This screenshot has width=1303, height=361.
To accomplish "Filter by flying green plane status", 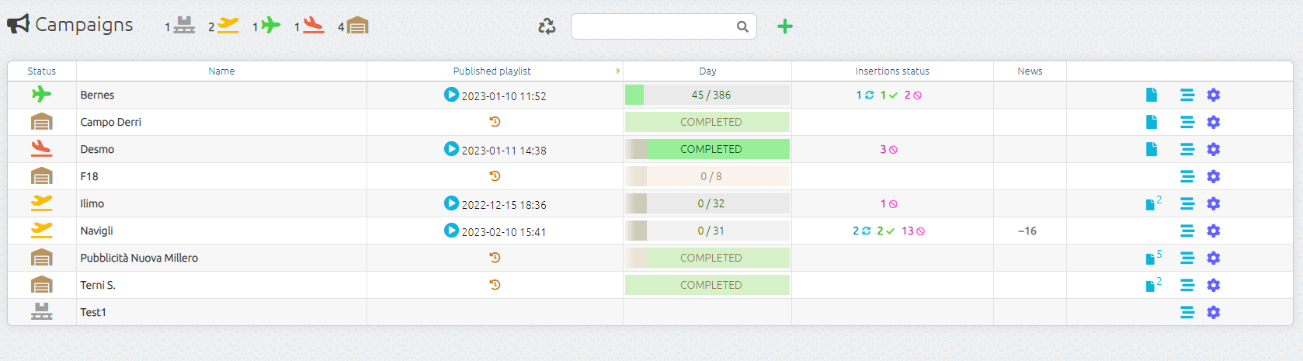I will click(270, 26).
